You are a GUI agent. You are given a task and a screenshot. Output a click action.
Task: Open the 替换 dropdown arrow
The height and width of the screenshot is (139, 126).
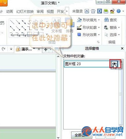coord(119,28)
